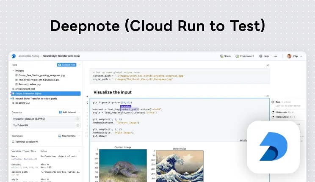Open the Jacqueline Asong breadcrumb link
This screenshot has height=182, width=315.
point(29,56)
